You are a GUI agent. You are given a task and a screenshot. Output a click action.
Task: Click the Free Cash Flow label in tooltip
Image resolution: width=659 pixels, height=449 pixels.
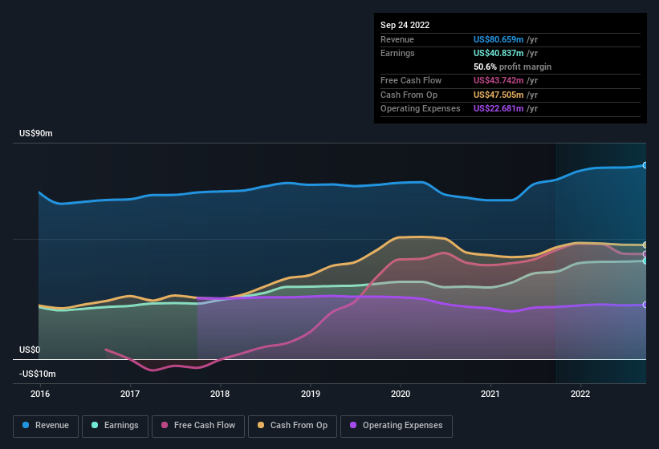(x=411, y=80)
